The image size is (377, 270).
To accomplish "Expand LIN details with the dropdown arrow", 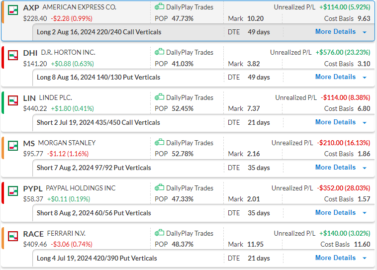I will [x=365, y=123].
